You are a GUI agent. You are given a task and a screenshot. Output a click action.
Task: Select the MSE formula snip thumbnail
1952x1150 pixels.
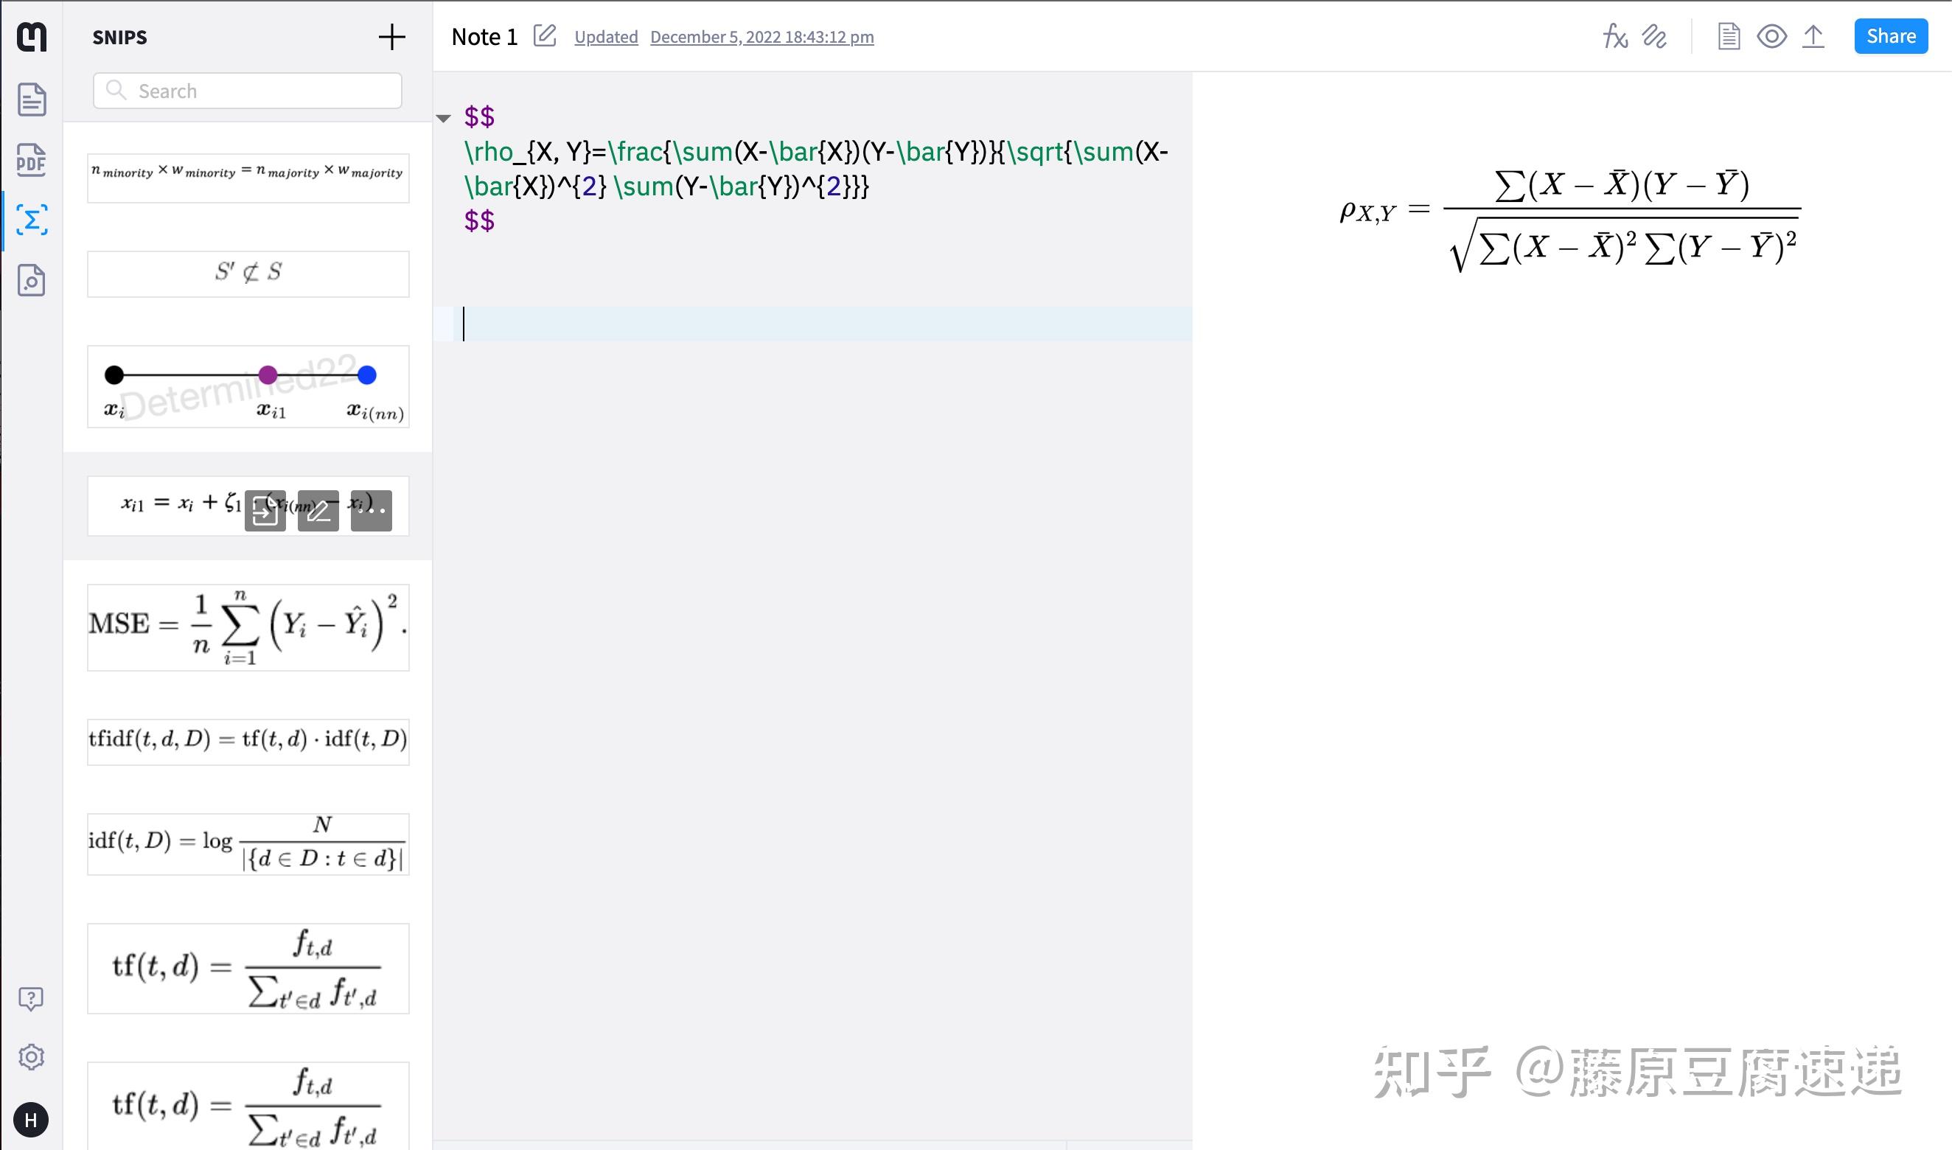click(248, 627)
